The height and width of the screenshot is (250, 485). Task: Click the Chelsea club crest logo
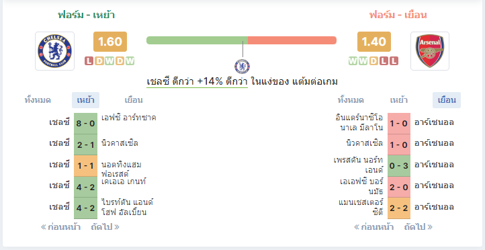[x=55, y=51]
